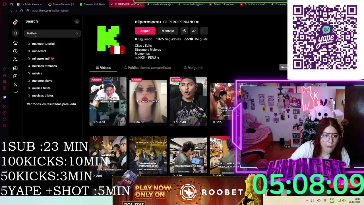Open pinned video with 153.4K views
Screen dimensions: 364x205
tap(188, 101)
